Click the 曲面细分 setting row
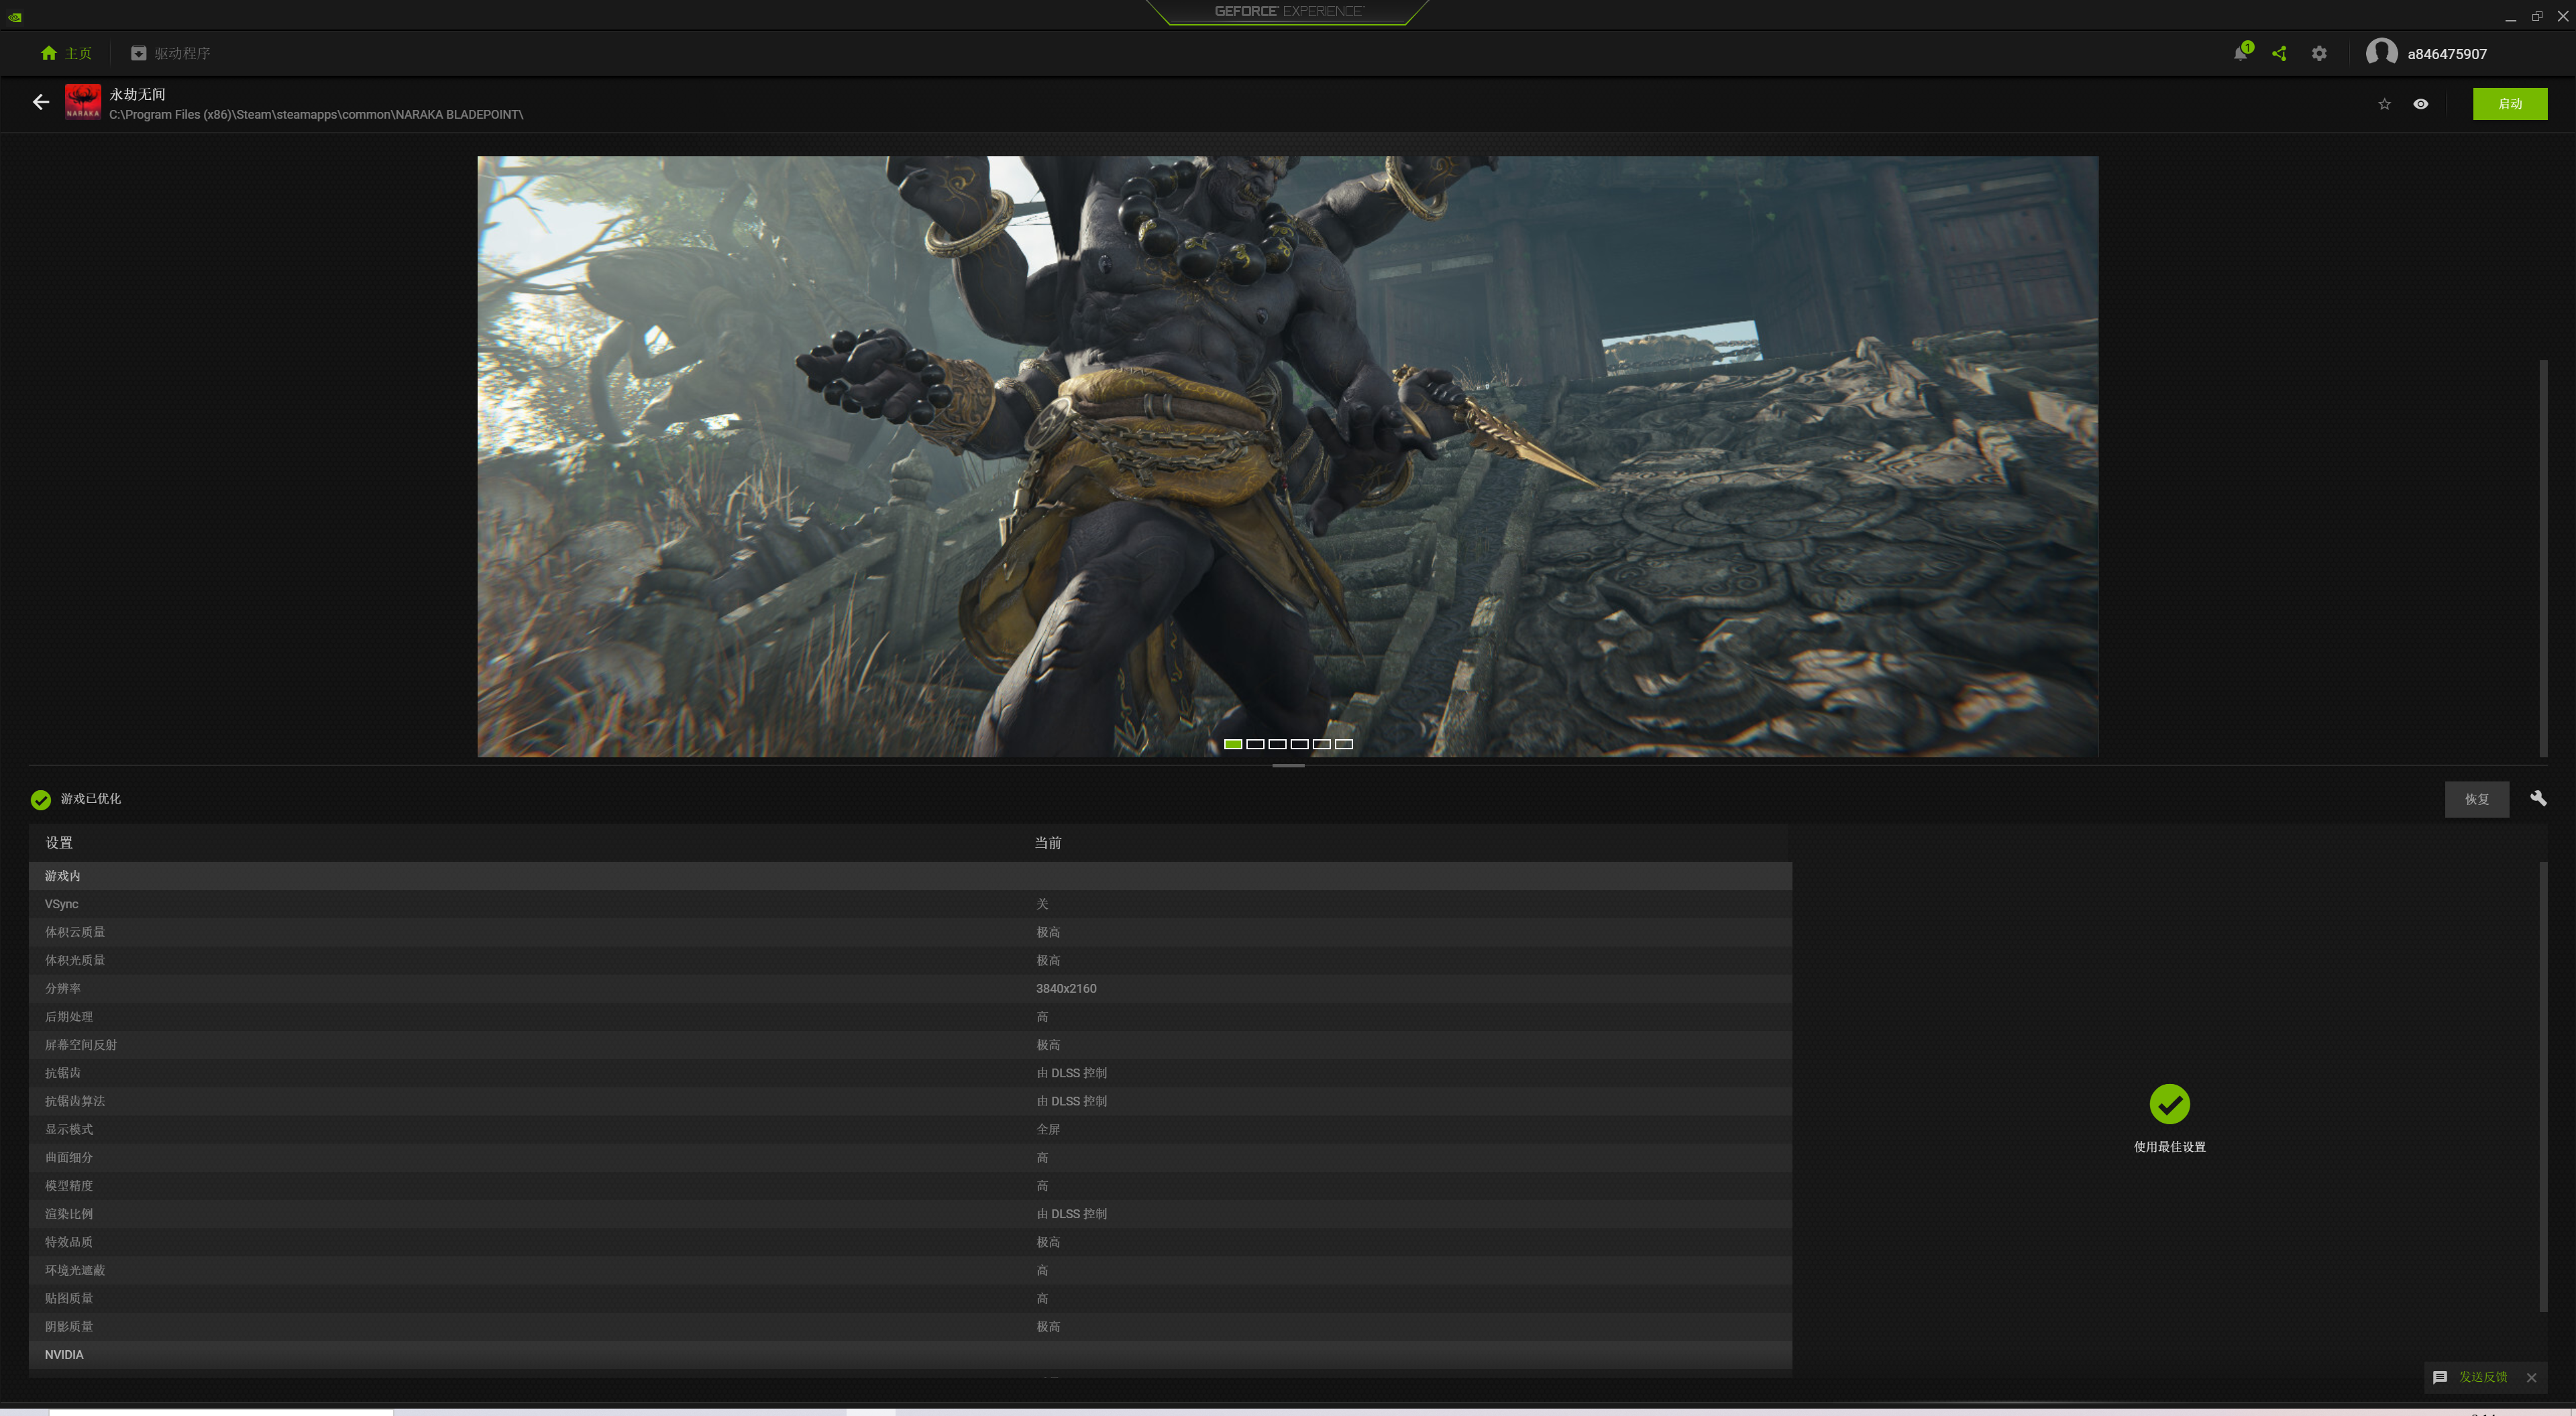Viewport: 2576px width, 1416px height. point(910,1157)
